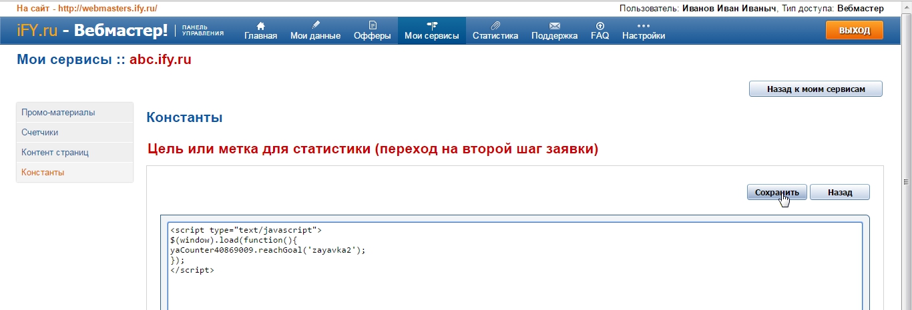
Task: Open the FAQ icon in navbar
Action: click(x=600, y=25)
